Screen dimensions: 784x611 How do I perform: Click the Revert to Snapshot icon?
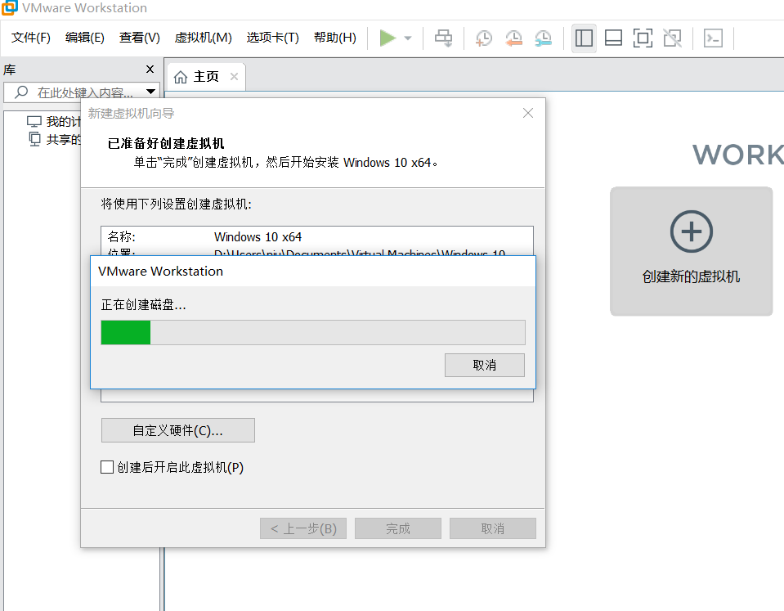513,38
